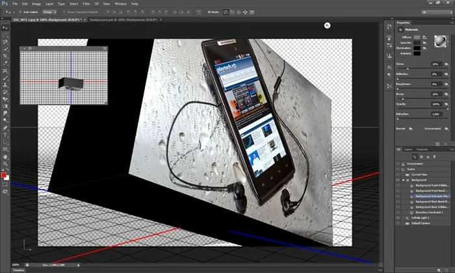Viewport: 455px width, 273px height.
Task: Click the Diffuse color swatch
Action: (417, 38)
